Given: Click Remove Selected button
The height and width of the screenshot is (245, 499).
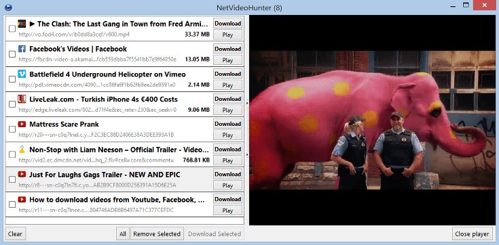Looking at the screenshot, I should pyautogui.click(x=157, y=234).
